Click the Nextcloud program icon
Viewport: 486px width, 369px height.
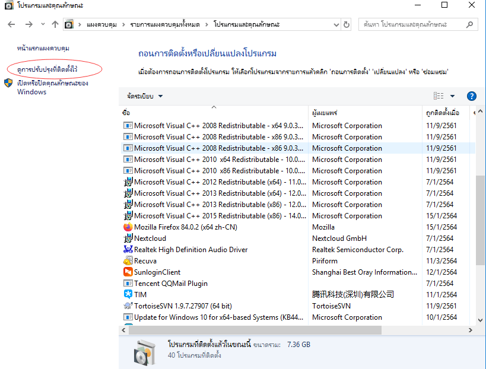click(128, 238)
